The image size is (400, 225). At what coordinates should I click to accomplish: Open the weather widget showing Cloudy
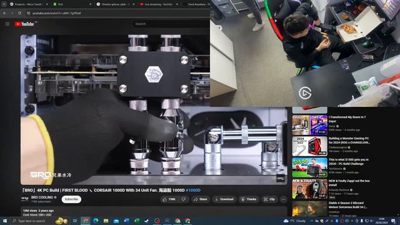(x=294, y=221)
